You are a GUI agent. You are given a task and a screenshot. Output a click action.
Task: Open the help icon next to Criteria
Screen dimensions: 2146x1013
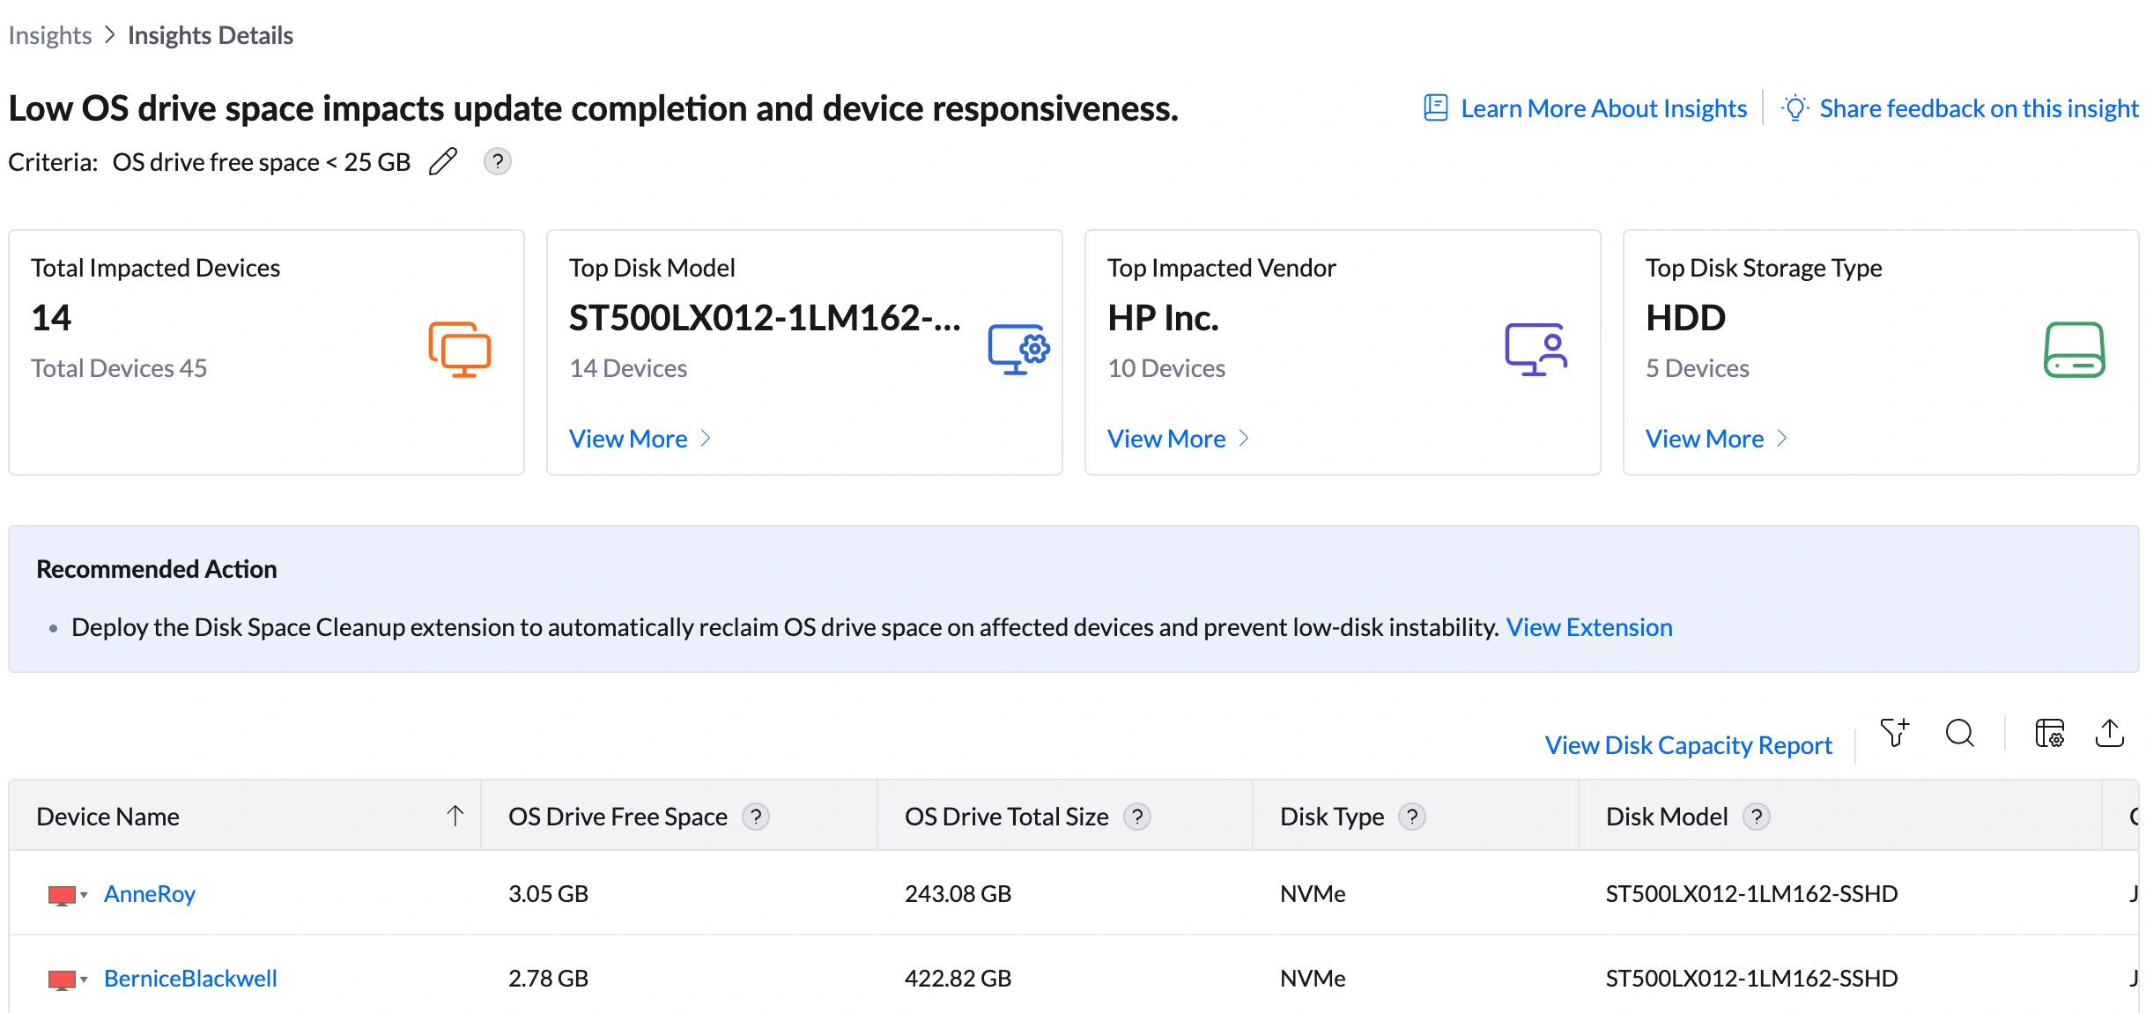click(x=498, y=162)
